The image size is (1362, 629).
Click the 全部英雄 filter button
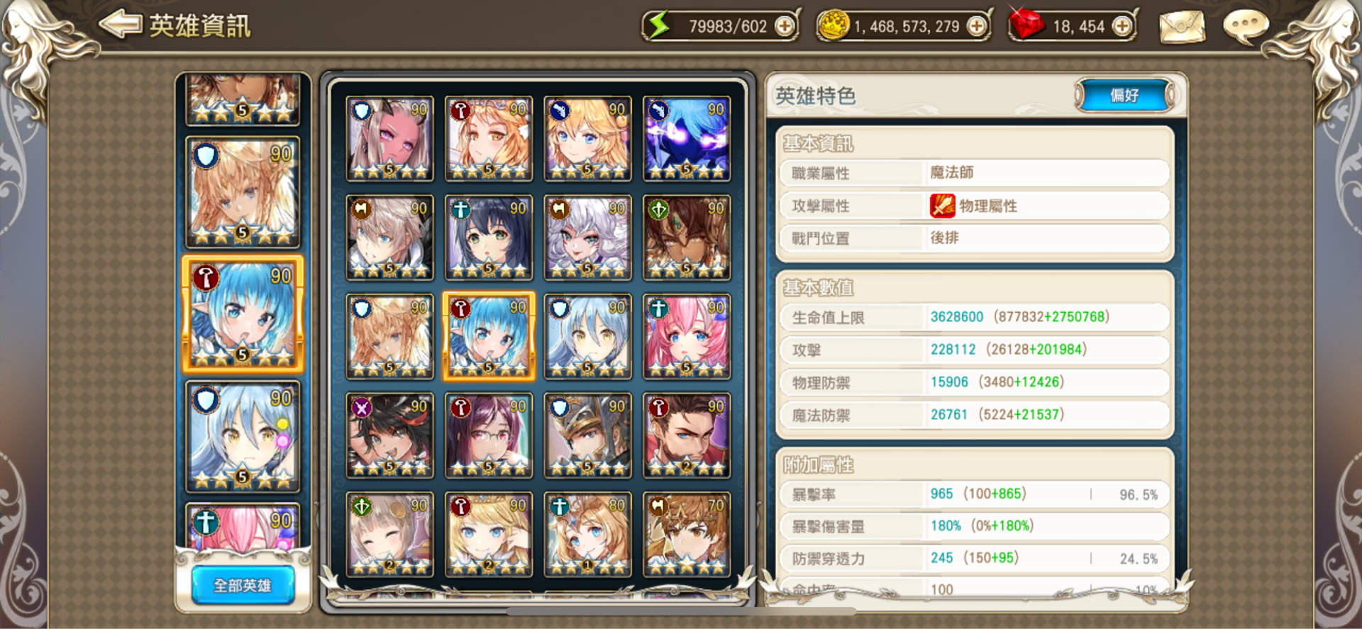point(243,585)
